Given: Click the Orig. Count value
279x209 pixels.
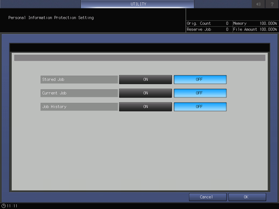Looking at the screenshot, I should [x=227, y=23].
